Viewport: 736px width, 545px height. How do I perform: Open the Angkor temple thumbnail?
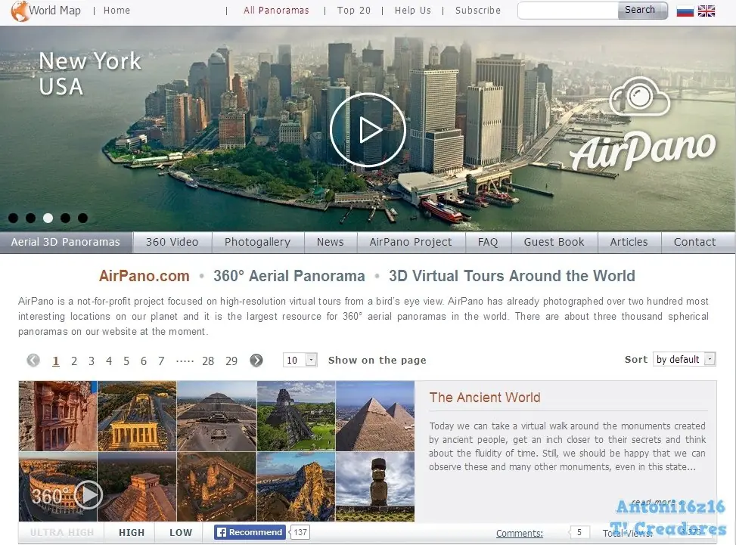217,487
